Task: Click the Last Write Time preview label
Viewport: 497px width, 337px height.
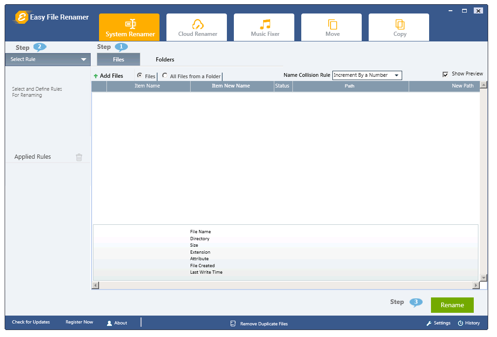Action: [206, 272]
